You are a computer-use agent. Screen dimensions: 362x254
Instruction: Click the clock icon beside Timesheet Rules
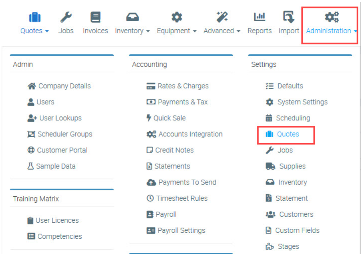150,198
